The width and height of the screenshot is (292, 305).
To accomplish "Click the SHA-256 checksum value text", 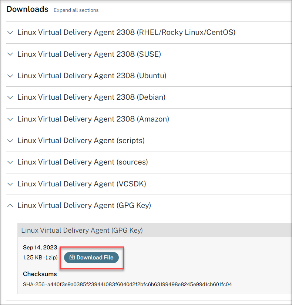I will [127, 285].
